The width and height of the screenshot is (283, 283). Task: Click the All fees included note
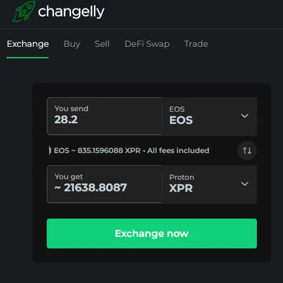[x=178, y=151]
